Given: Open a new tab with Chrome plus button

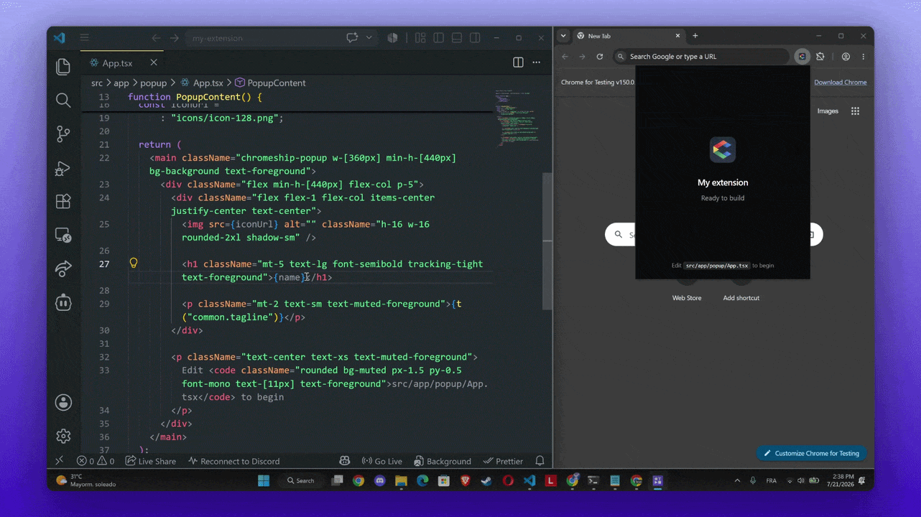Looking at the screenshot, I should coord(695,36).
